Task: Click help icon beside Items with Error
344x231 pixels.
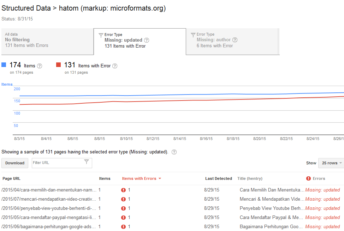Action: point(115,66)
